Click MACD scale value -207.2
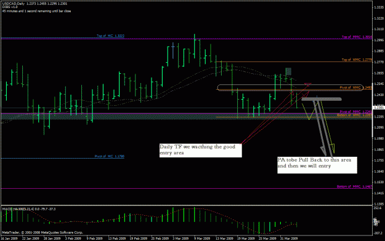The width and height of the screenshot is (385, 241). (x=378, y=234)
